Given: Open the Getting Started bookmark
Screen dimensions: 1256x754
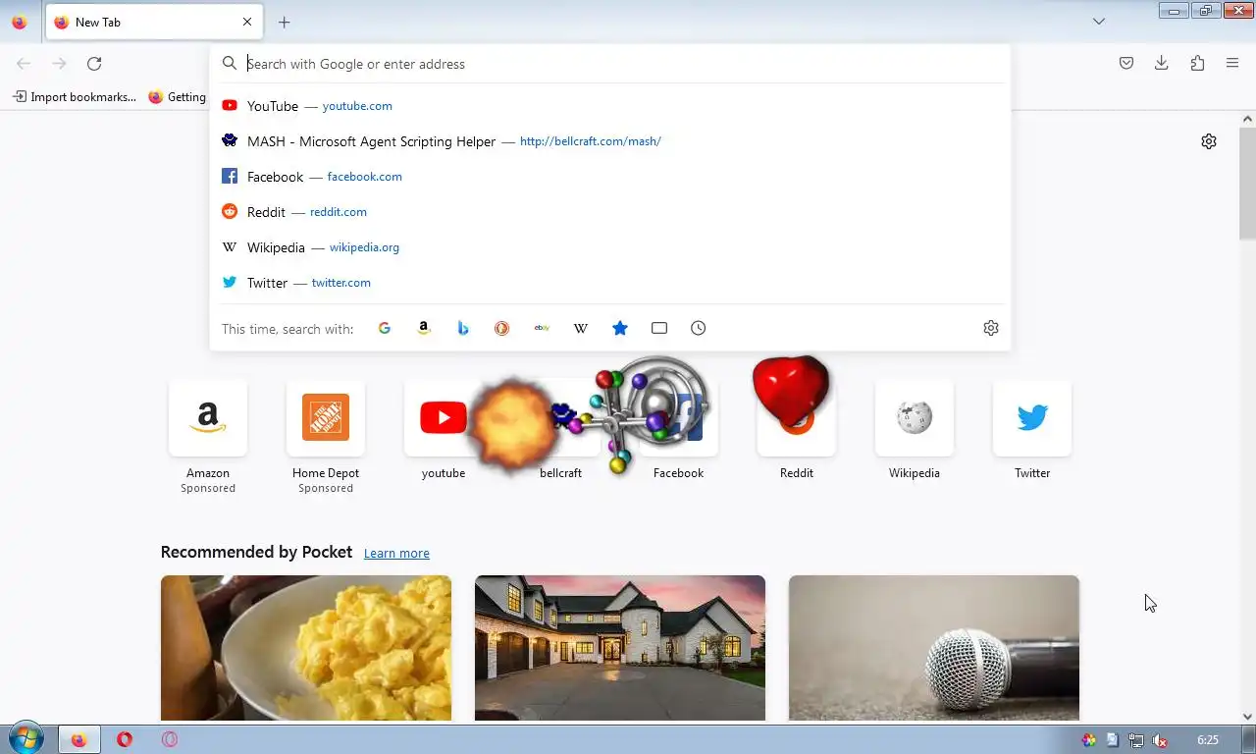Looking at the screenshot, I should pyautogui.click(x=178, y=97).
